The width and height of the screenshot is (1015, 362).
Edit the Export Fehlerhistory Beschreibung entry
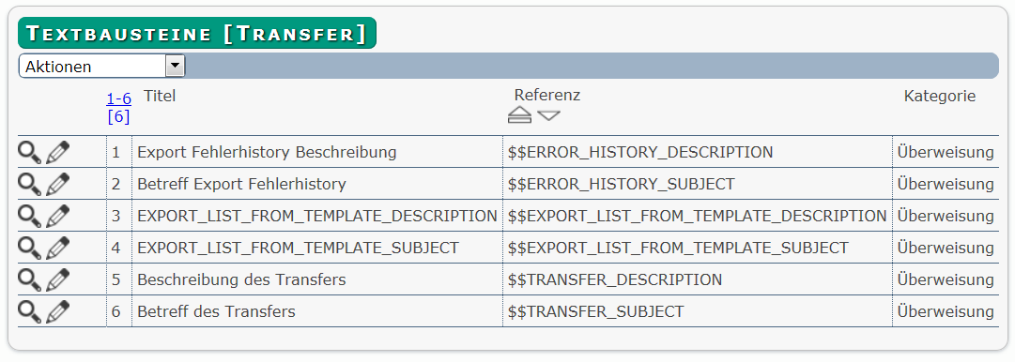click(x=57, y=153)
